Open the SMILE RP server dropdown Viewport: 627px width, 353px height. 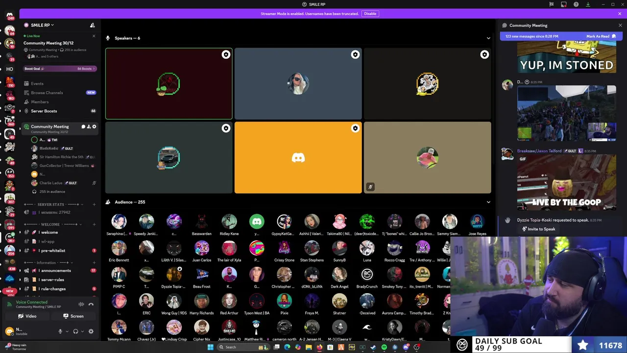[42, 25]
